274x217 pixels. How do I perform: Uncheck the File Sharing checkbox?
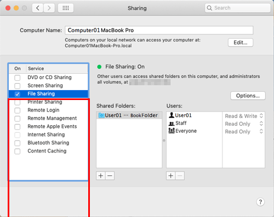(x=18, y=94)
